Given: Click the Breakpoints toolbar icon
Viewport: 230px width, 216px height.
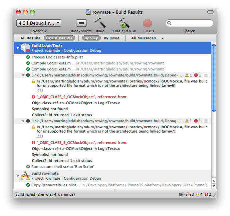Looking at the screenshot, I should (x=81, y=23).
